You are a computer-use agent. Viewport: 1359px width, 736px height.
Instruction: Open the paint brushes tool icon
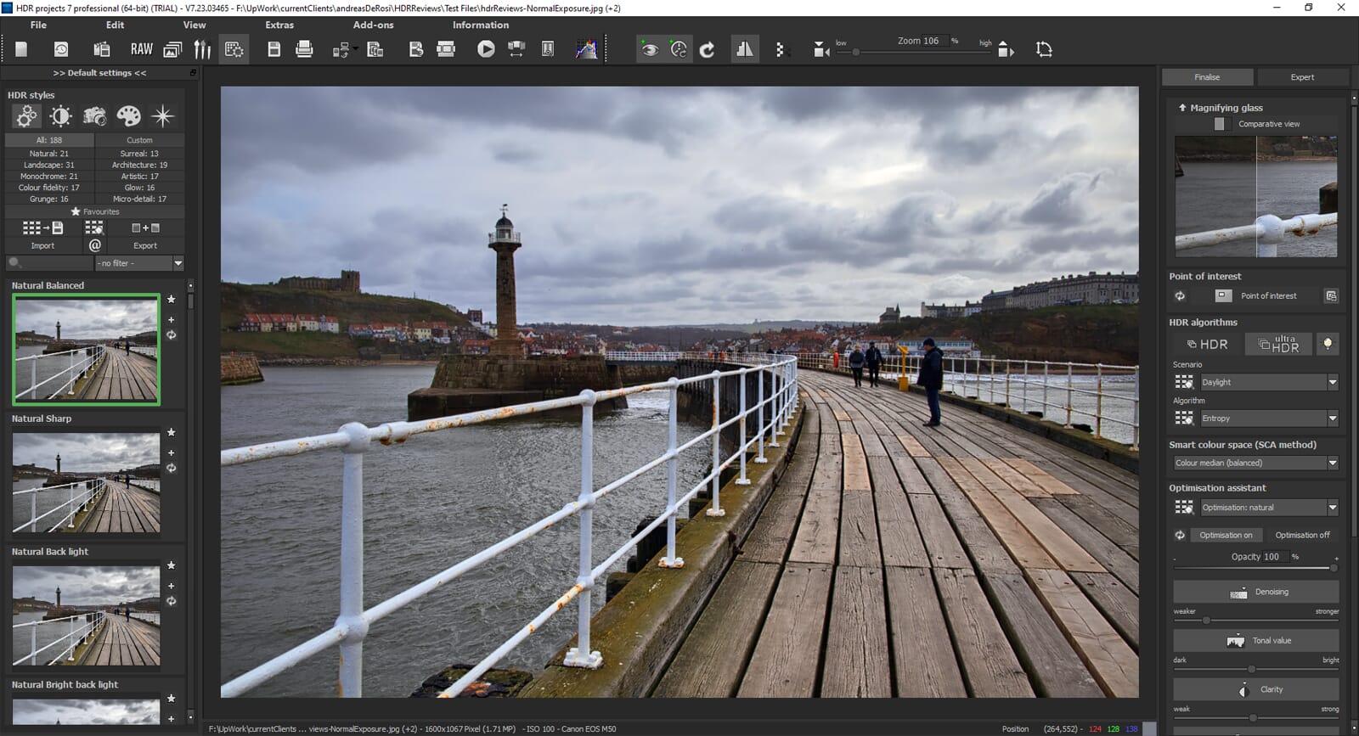[x=202, y=49]
